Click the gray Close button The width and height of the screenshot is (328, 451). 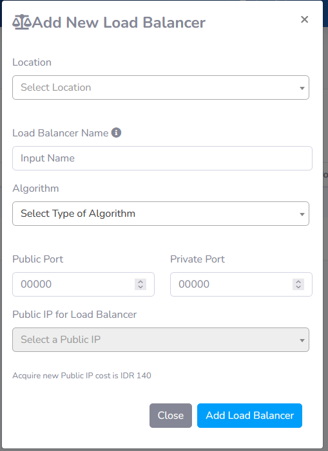[171, 416]
